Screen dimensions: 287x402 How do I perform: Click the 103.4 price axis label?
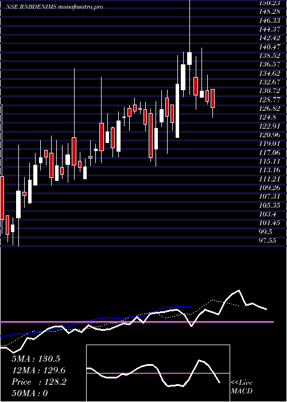[268, 213]
